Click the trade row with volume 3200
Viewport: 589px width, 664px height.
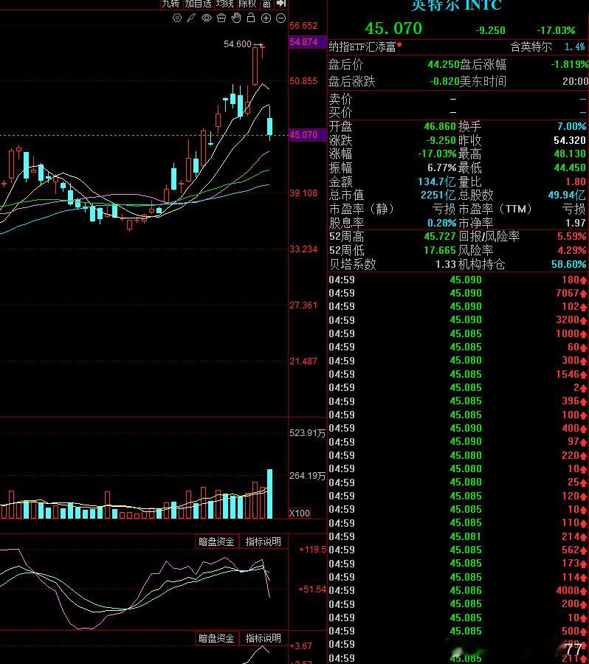click(458, 319)
